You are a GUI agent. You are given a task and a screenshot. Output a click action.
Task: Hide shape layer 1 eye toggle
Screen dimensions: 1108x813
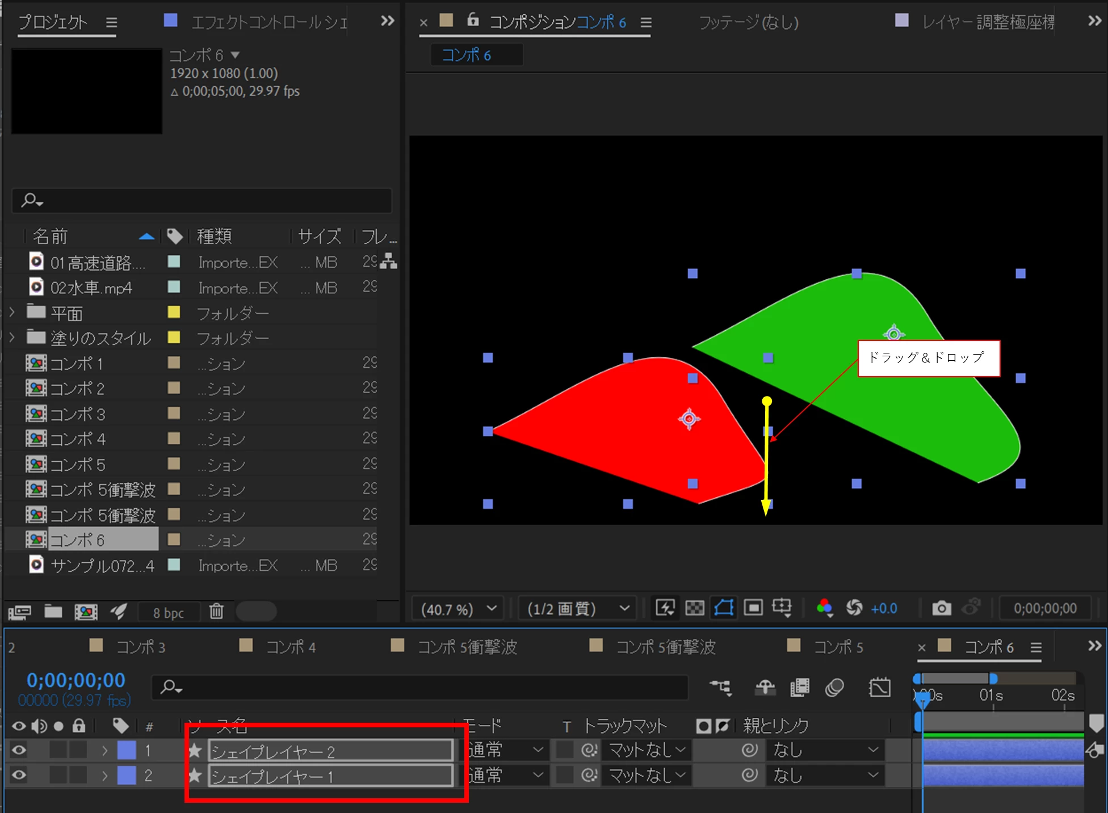click(19, 775)
